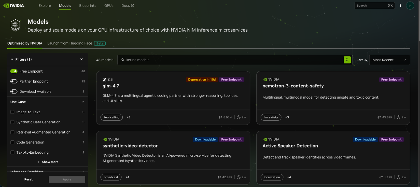
Task: Close the Filters panel with X
Action: click(x=81, y=59)
